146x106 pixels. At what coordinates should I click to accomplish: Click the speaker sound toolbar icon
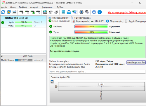pos(87,12)
